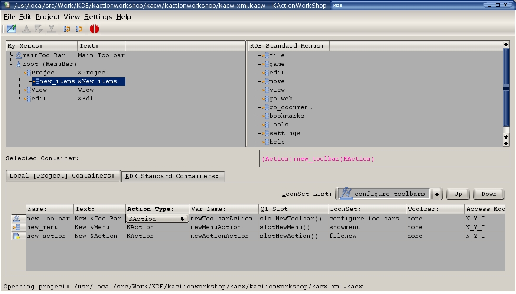Click the QT Slot column header
The width and height of the screenshot is (516, 294).
click(x=293, y=209)
